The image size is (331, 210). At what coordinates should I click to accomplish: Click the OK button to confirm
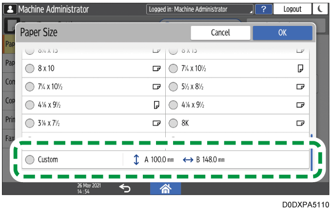(x=282, y=33)
